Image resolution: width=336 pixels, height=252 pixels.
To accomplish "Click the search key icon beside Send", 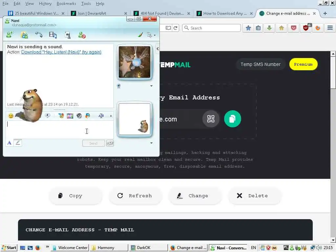I will point(110,143).
